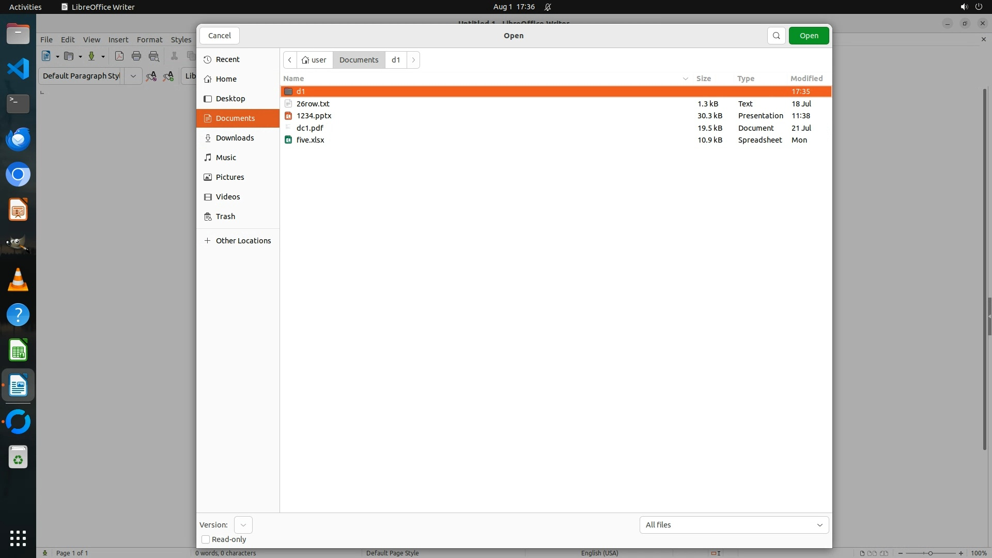Click the New Document toolbar icon
The image size is (992, 558).
point(46,56)
